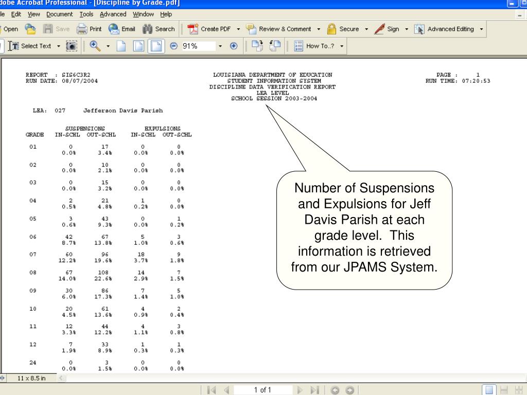The height and width of the screenshot is (395, 527).
Task: Zoom out with the minus button
Action: click(173, 46)
